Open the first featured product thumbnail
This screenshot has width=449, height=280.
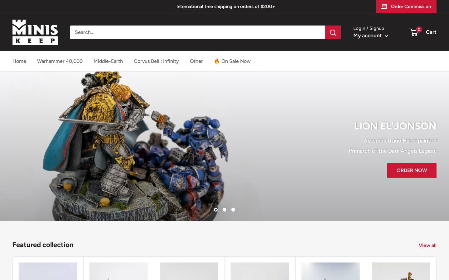coord(48,271)
